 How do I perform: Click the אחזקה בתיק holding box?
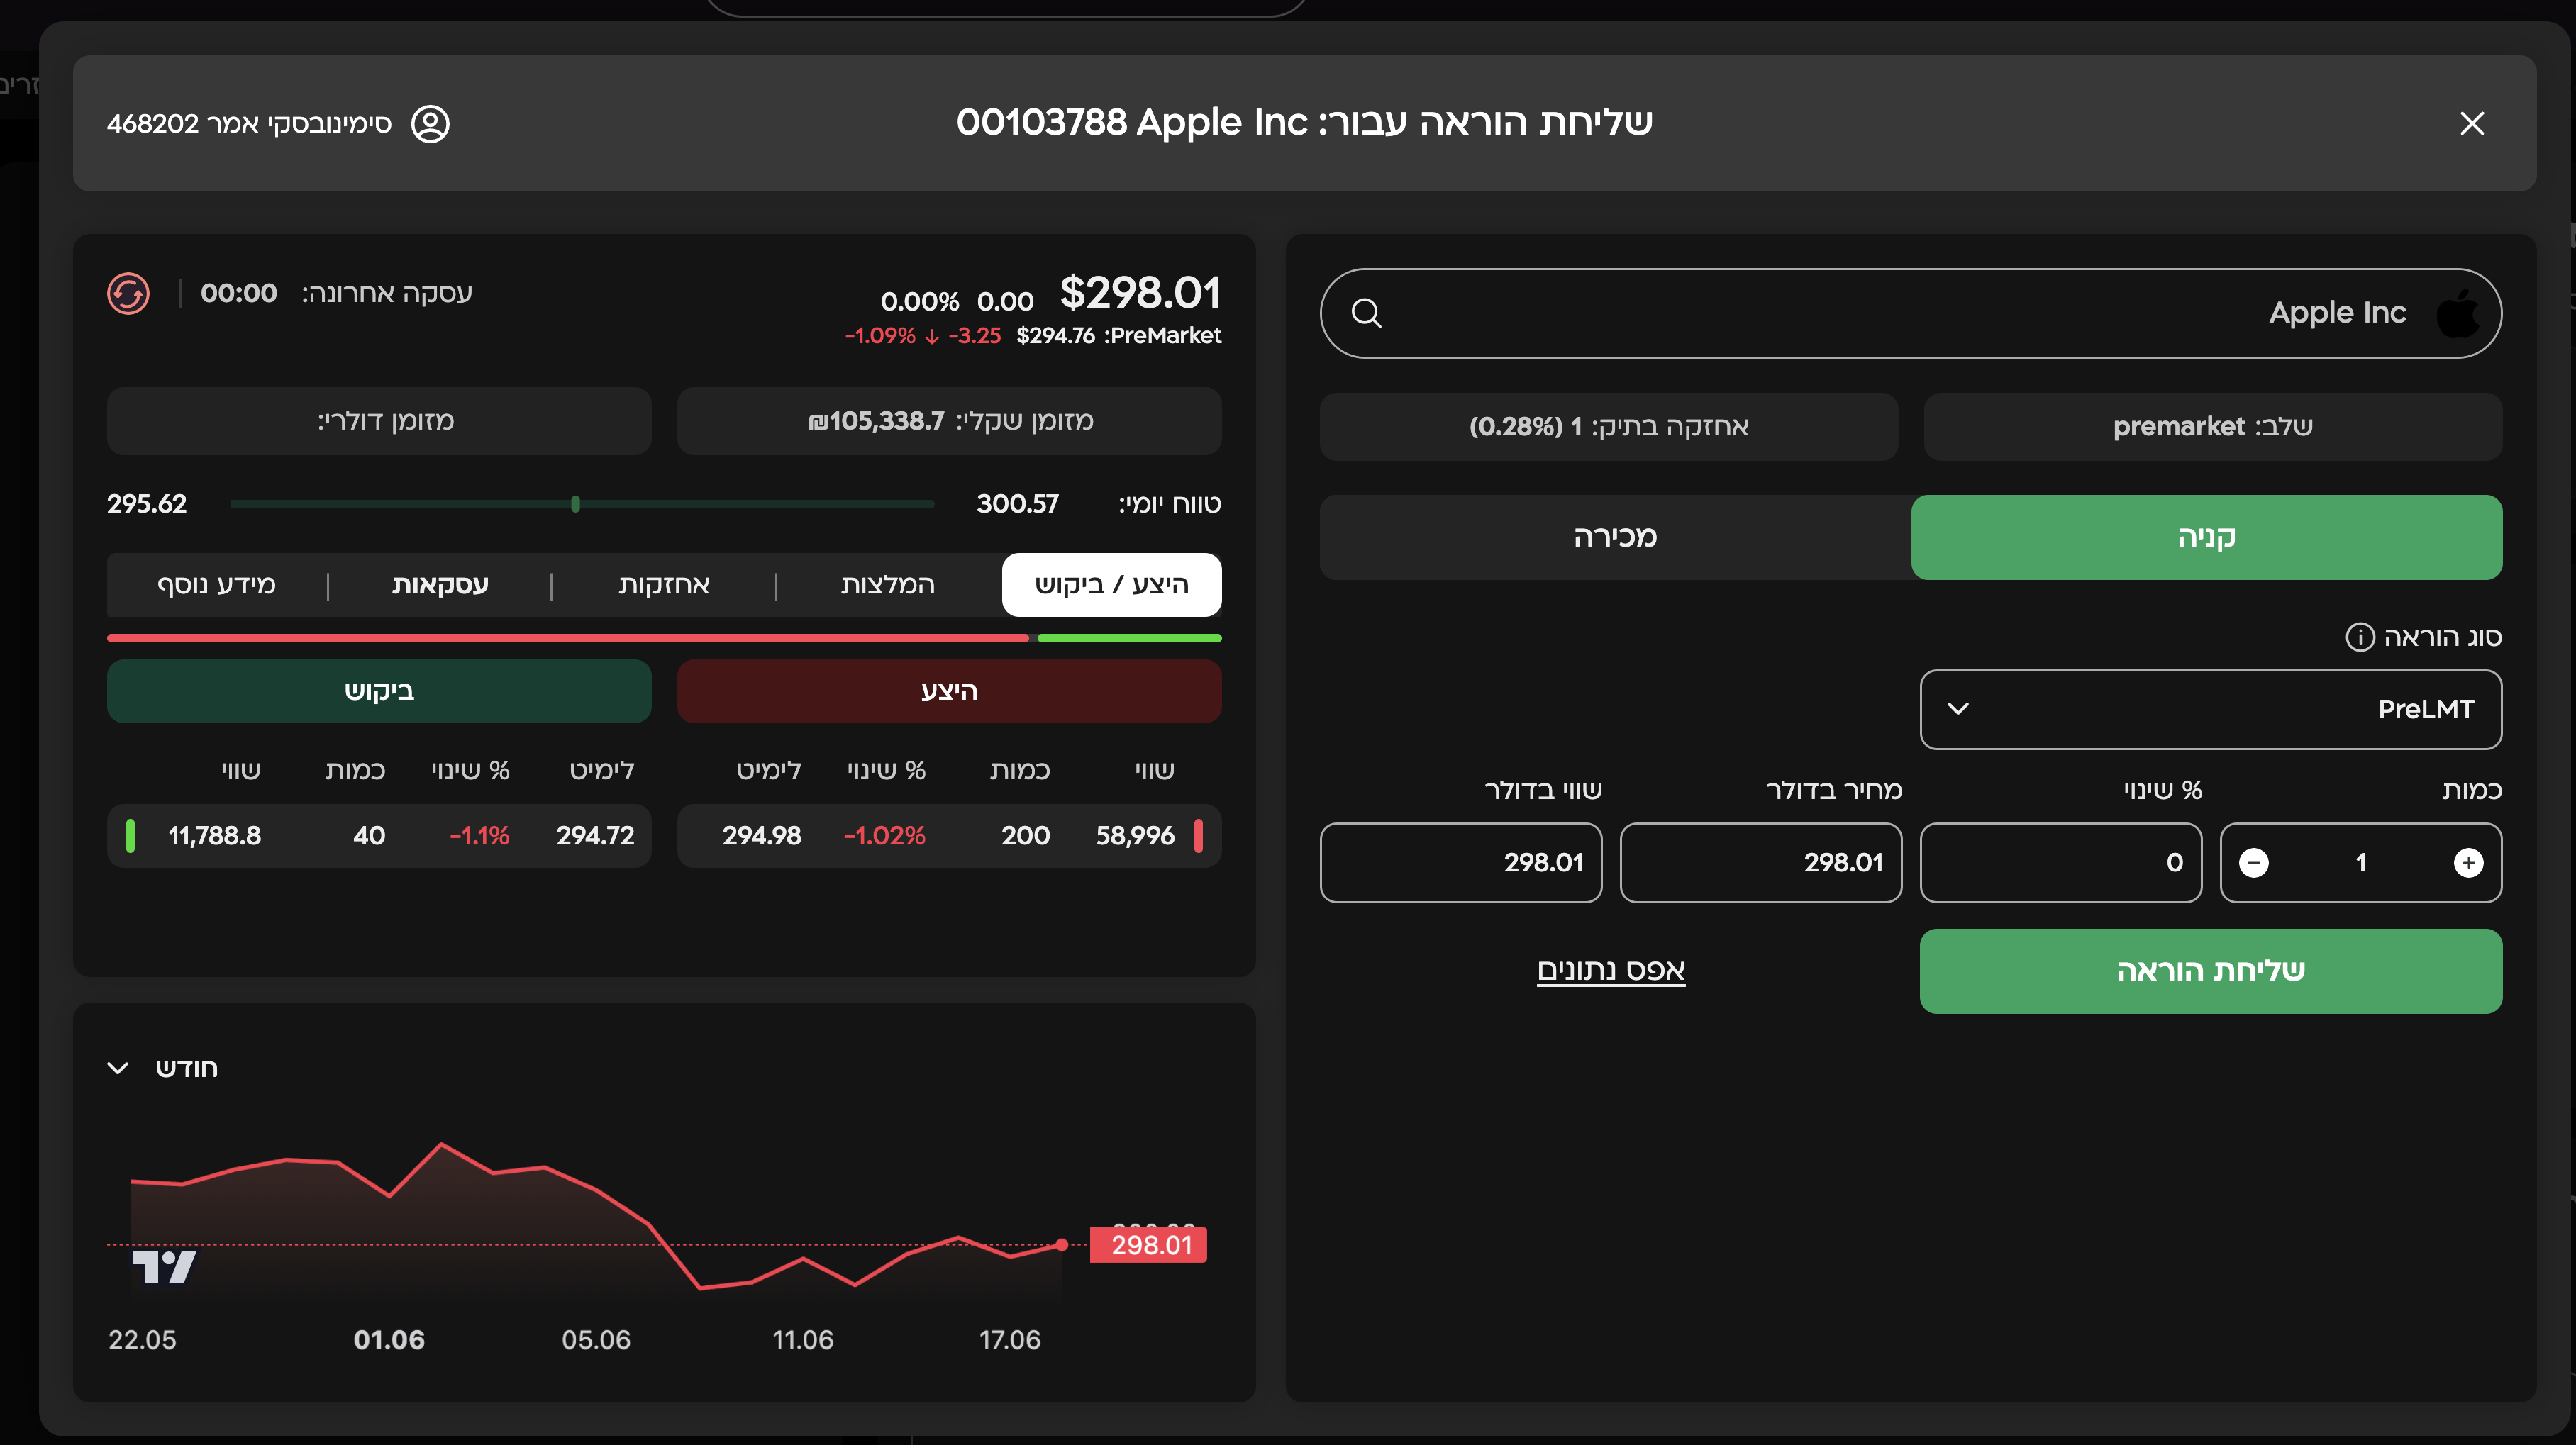1608,427
